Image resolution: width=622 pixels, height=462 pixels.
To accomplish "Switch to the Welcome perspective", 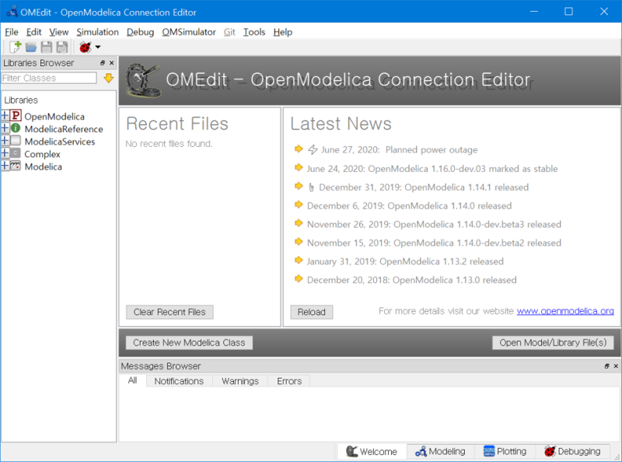I will 372,452.
